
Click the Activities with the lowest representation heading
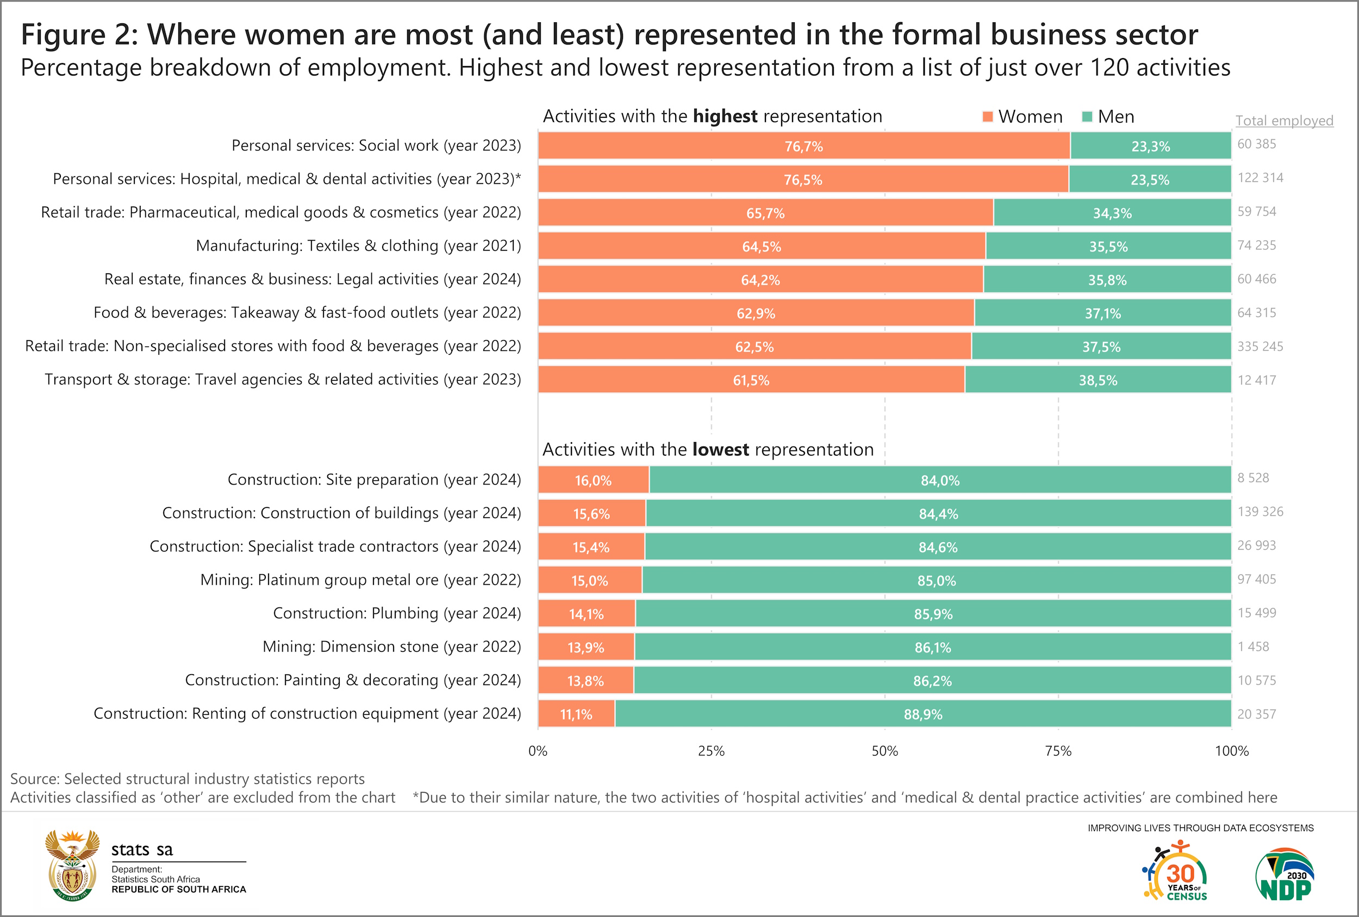pos(708,449)
